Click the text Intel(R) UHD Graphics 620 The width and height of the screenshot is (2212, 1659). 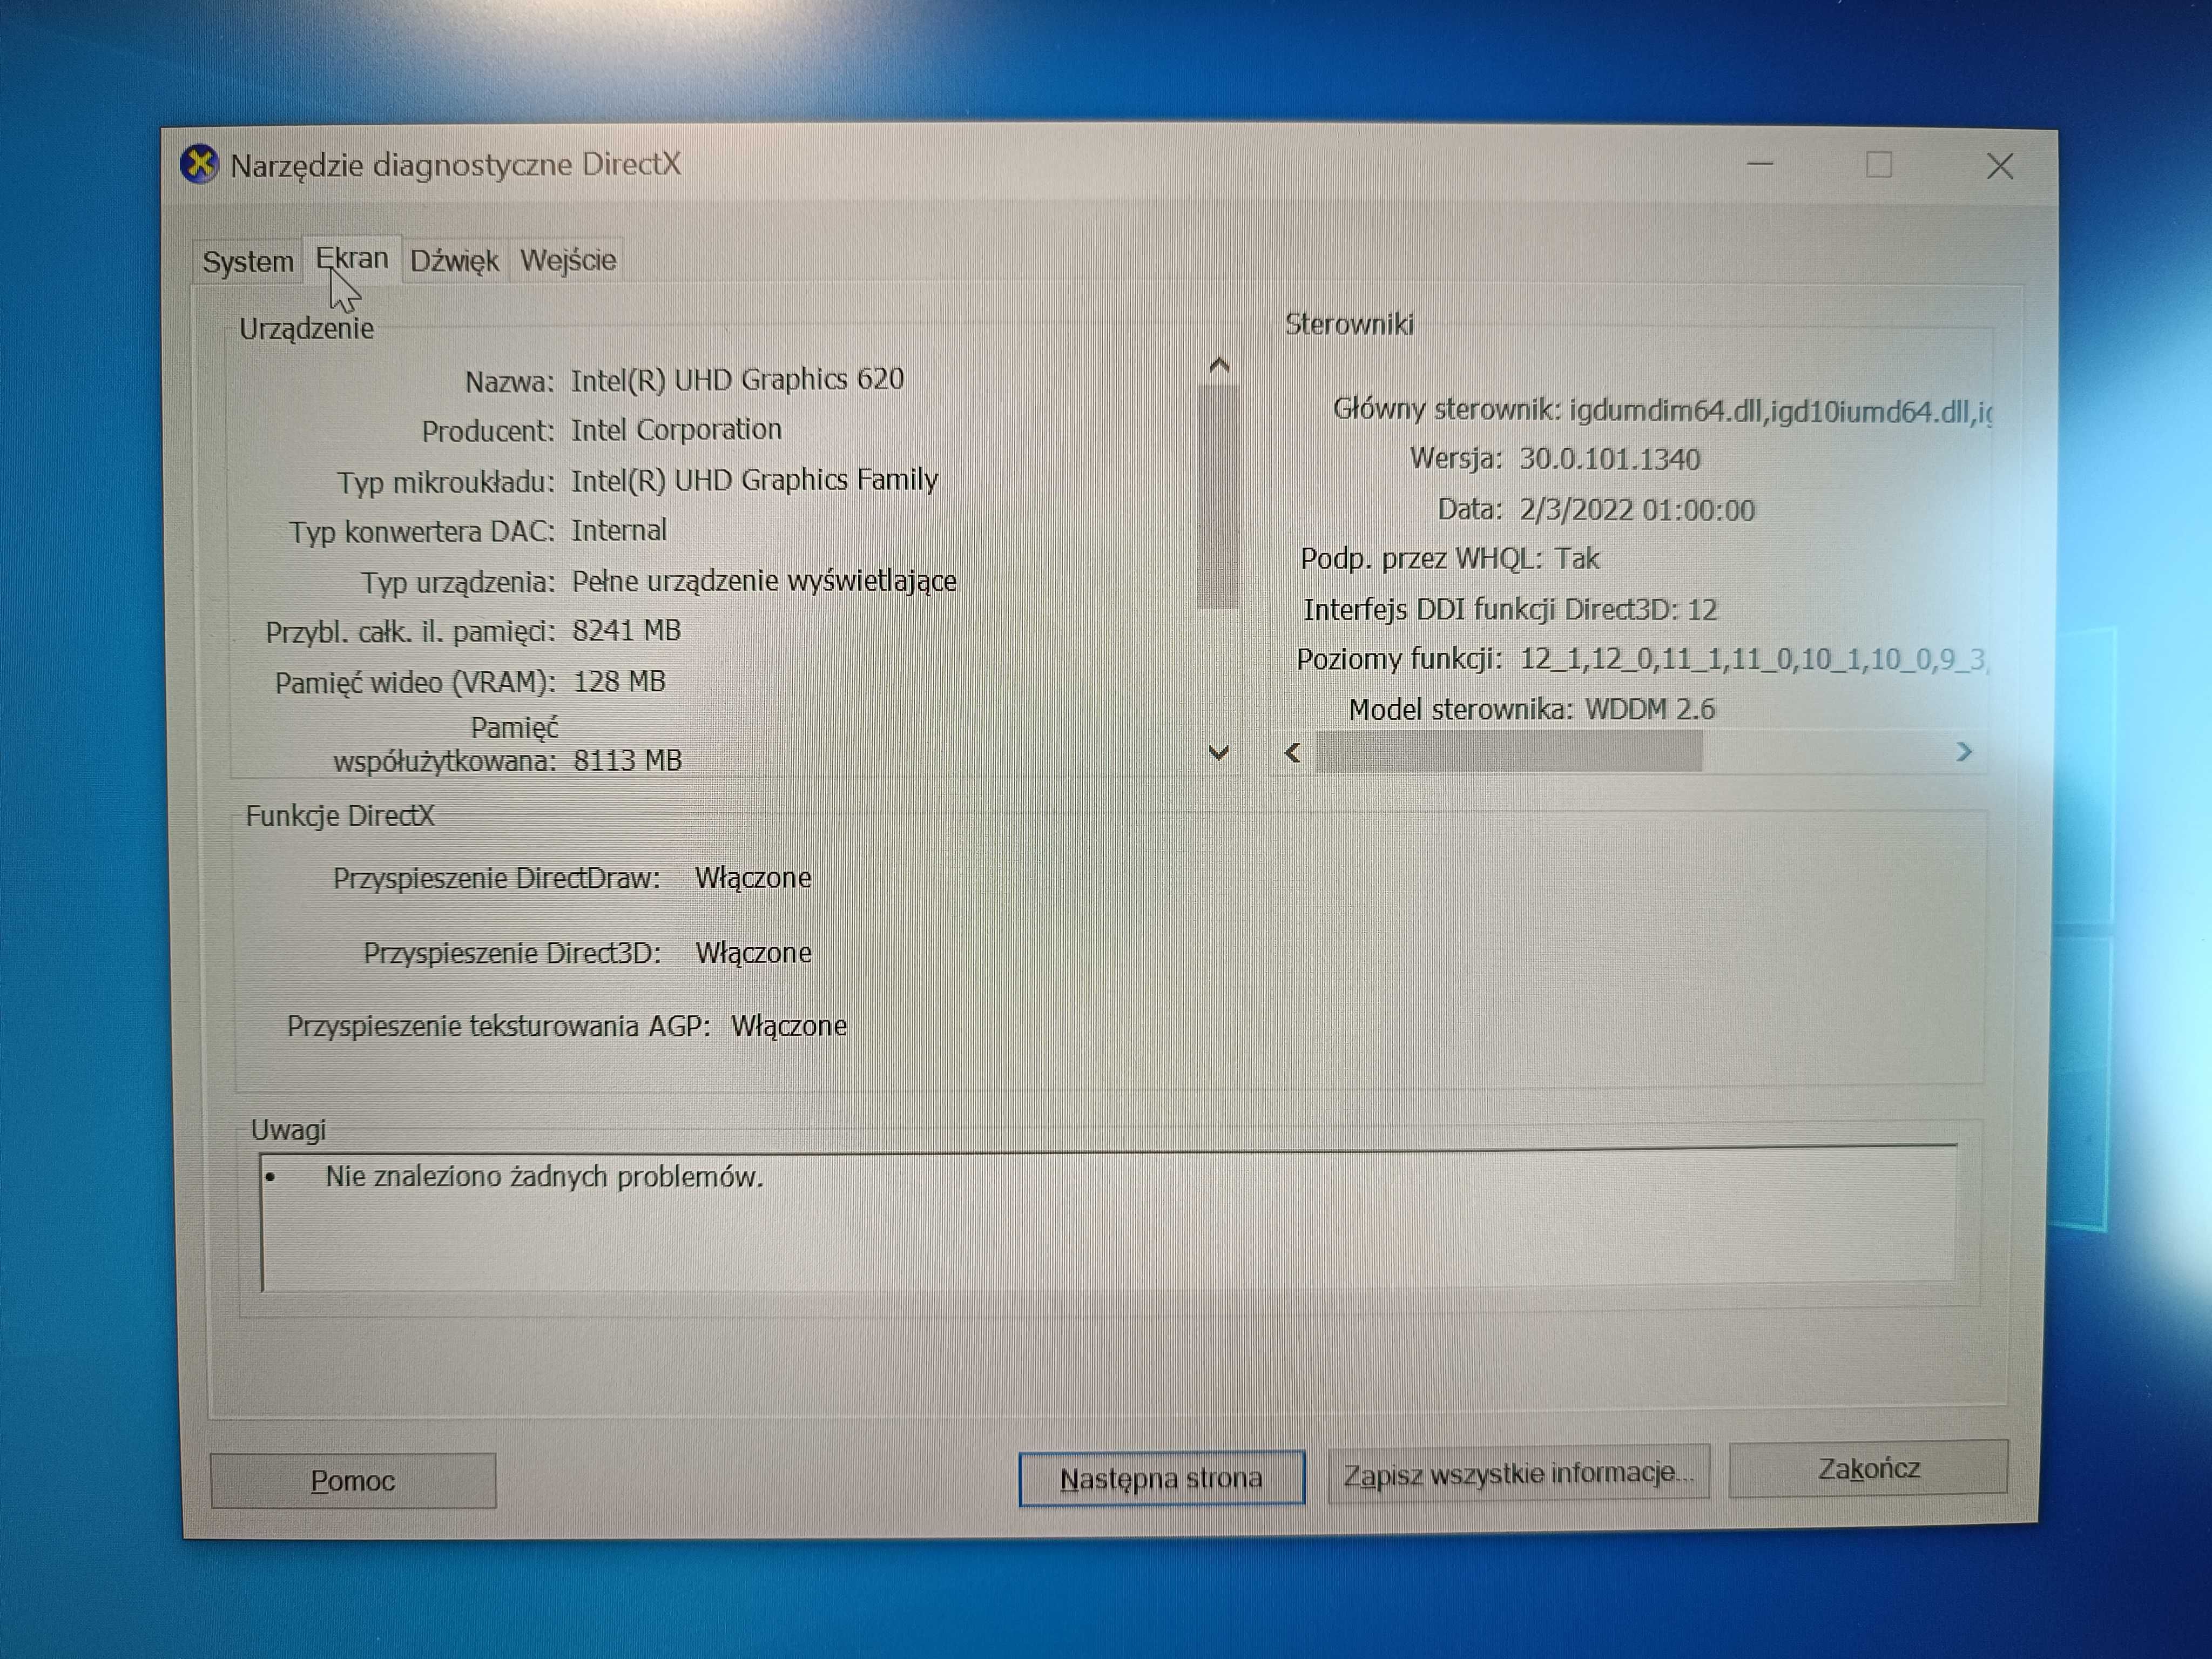(737, 379)
